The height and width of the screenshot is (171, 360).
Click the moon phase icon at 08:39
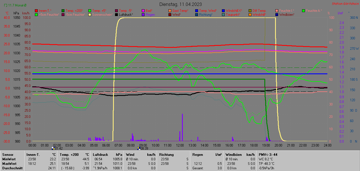(x=138, y=148)
